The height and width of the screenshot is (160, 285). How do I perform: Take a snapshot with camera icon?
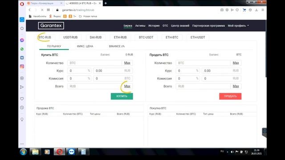click(x=222, y=10)
